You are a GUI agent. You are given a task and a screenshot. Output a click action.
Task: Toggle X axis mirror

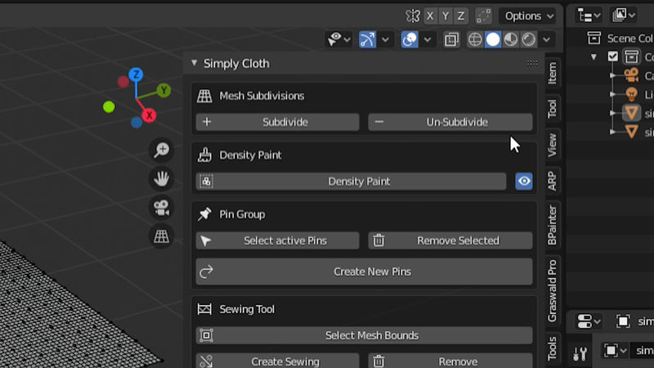click(430, 16)
